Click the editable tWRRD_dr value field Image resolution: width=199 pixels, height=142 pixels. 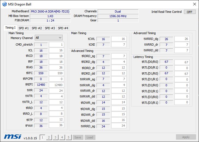[182, 45]
